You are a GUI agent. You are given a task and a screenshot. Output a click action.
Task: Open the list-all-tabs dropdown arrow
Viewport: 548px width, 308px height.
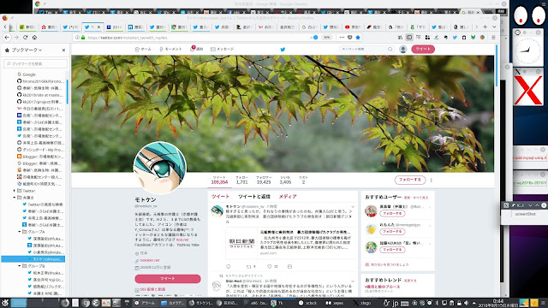point(494,27)
